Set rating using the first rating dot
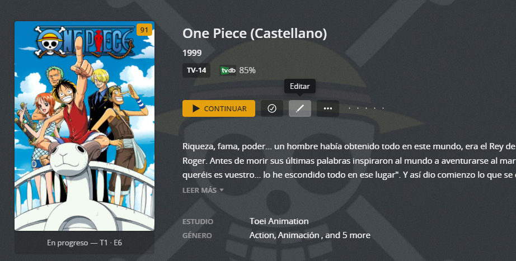The width and height of the screenshot is (516, 261). (x=349, y=108)
